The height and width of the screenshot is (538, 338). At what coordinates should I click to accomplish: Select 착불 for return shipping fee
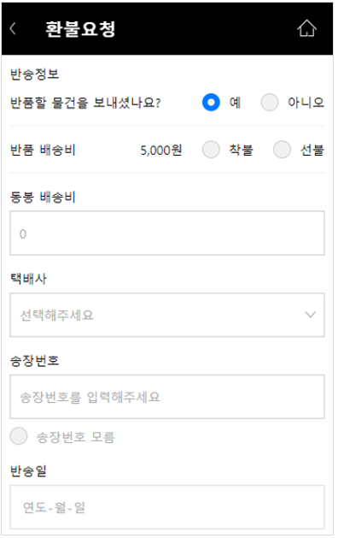tap(211, 150)
